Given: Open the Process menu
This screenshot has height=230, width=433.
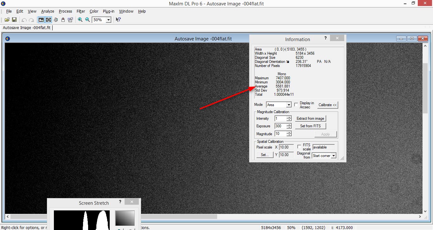Looking at the screenshot, I should (x=65, y=11).
